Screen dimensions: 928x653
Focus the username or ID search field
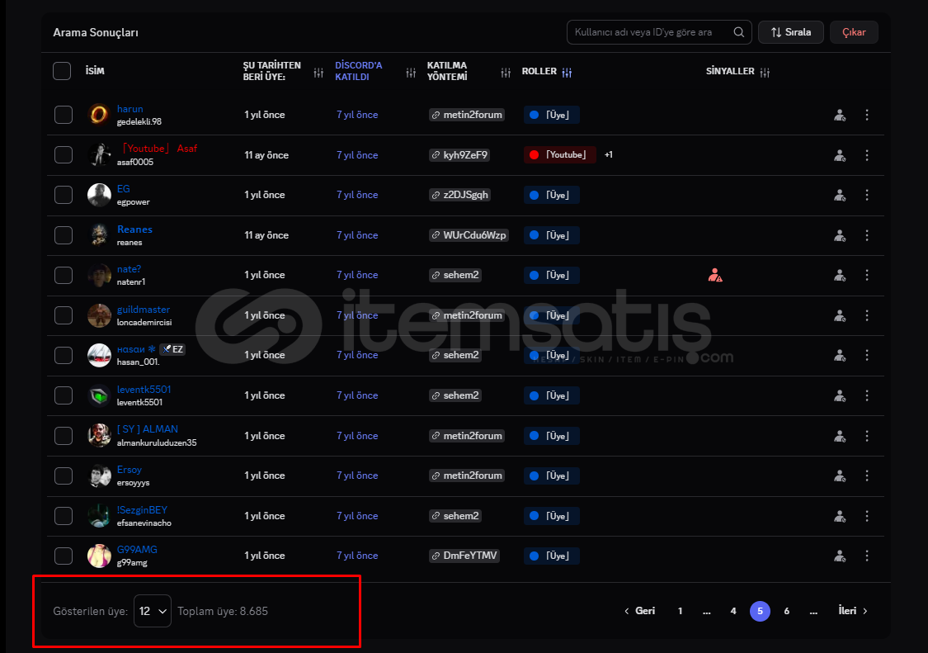coord(649,32)
